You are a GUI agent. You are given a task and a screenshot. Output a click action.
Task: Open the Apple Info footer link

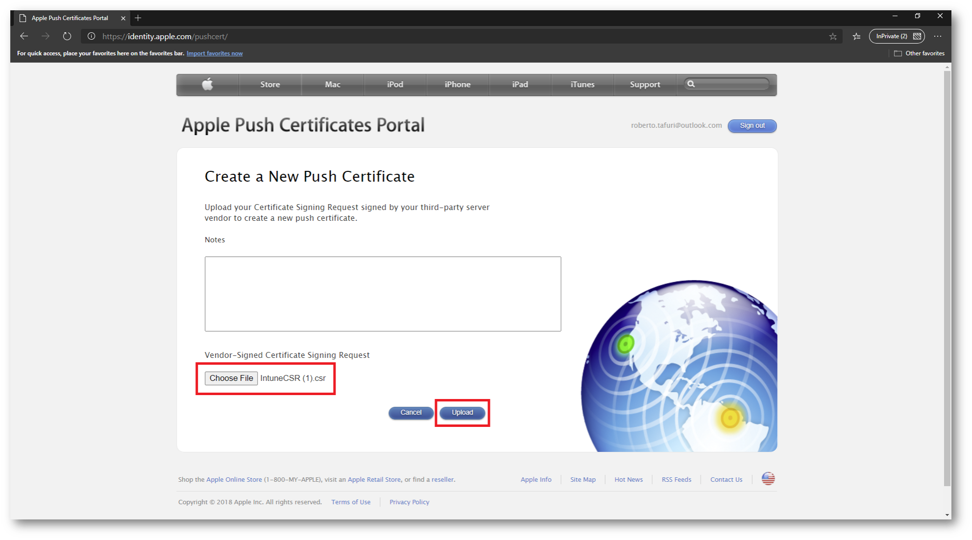[536, 480]
